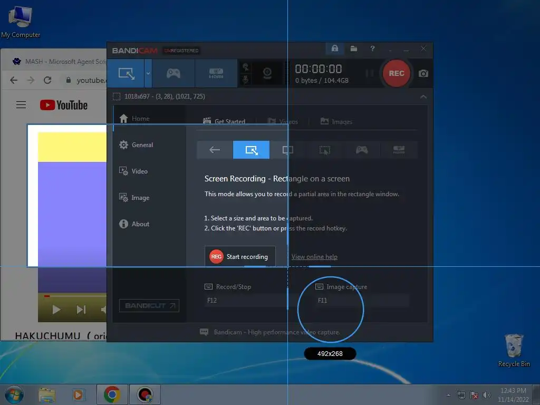The width and height of the screenshot is (540, 405).
Task: Click the Image capture hotkey field F11
Action: tap(362, 300)
